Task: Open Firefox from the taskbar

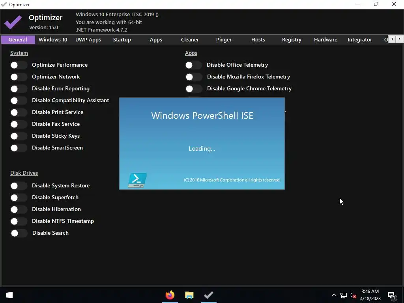Action: click(170, 295)
